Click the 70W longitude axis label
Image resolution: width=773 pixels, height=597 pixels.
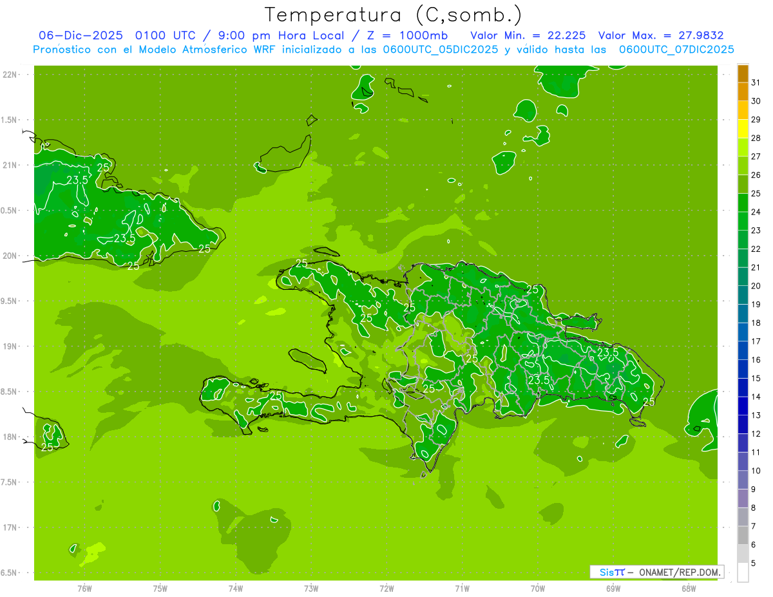[x=538, y=589]
